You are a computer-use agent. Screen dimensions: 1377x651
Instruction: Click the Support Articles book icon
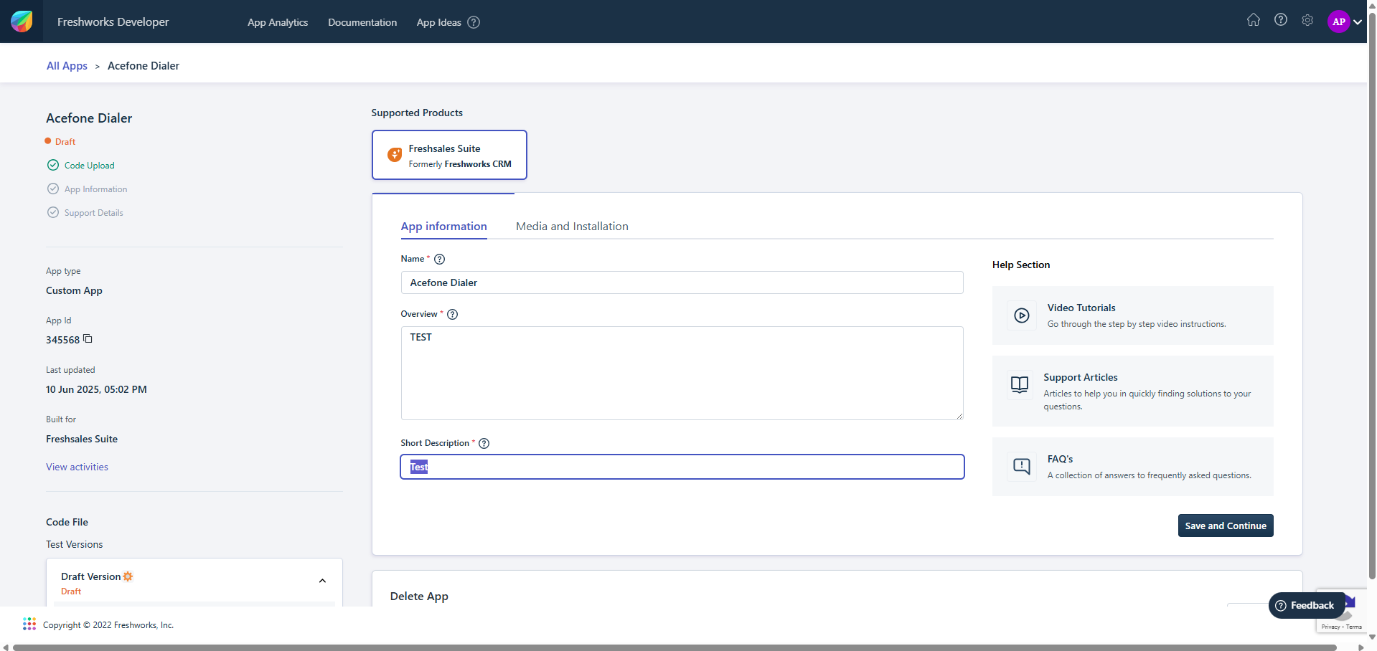coord(1020,385)
